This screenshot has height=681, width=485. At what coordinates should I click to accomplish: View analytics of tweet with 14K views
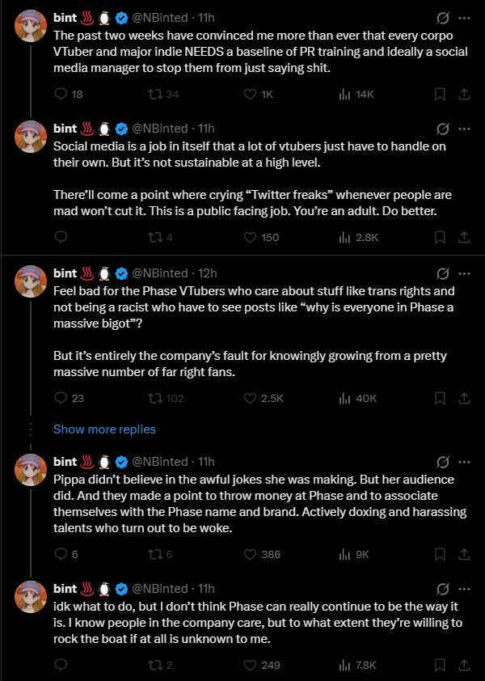click(x=356, y=95)
